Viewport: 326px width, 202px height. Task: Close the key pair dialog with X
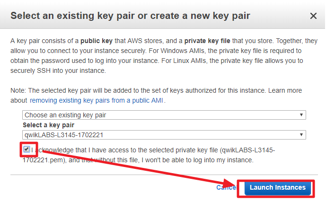point(313,16)
